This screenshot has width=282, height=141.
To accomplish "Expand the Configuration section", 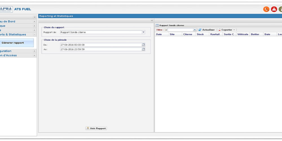I will coord(34,51).
